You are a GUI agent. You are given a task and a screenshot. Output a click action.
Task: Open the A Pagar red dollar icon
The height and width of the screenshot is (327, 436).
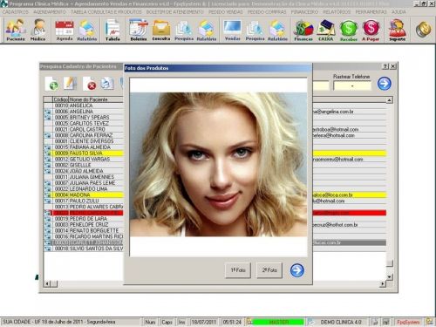click(x=371, y=30)
